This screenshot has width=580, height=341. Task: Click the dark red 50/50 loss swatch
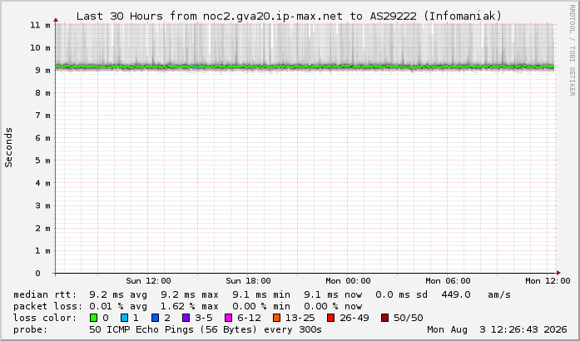384,318
